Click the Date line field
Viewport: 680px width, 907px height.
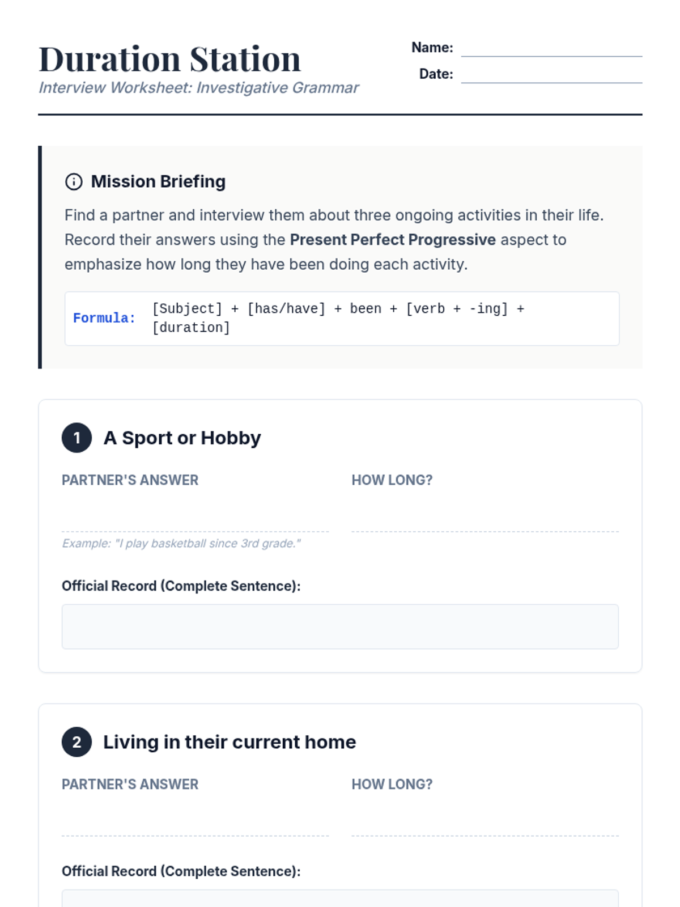pos(551,74)
